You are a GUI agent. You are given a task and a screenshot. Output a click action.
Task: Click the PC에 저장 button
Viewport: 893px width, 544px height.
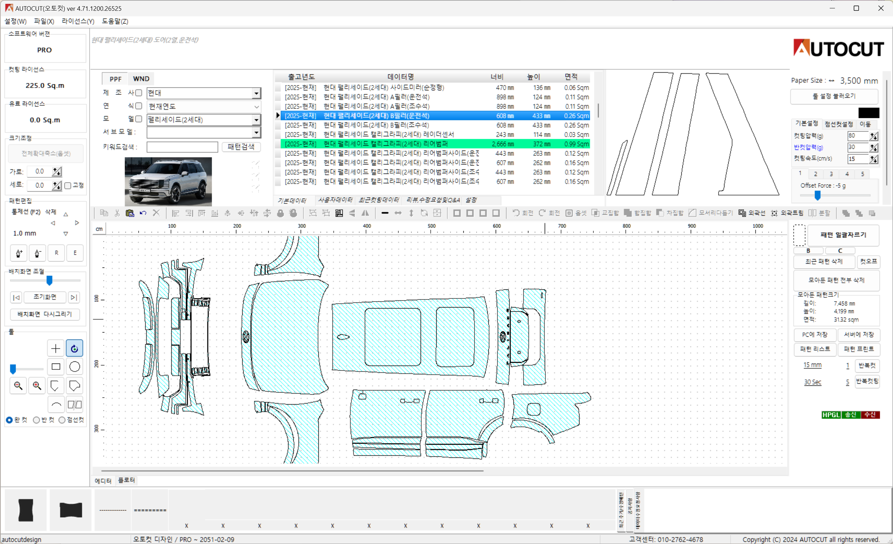[815, 335]
